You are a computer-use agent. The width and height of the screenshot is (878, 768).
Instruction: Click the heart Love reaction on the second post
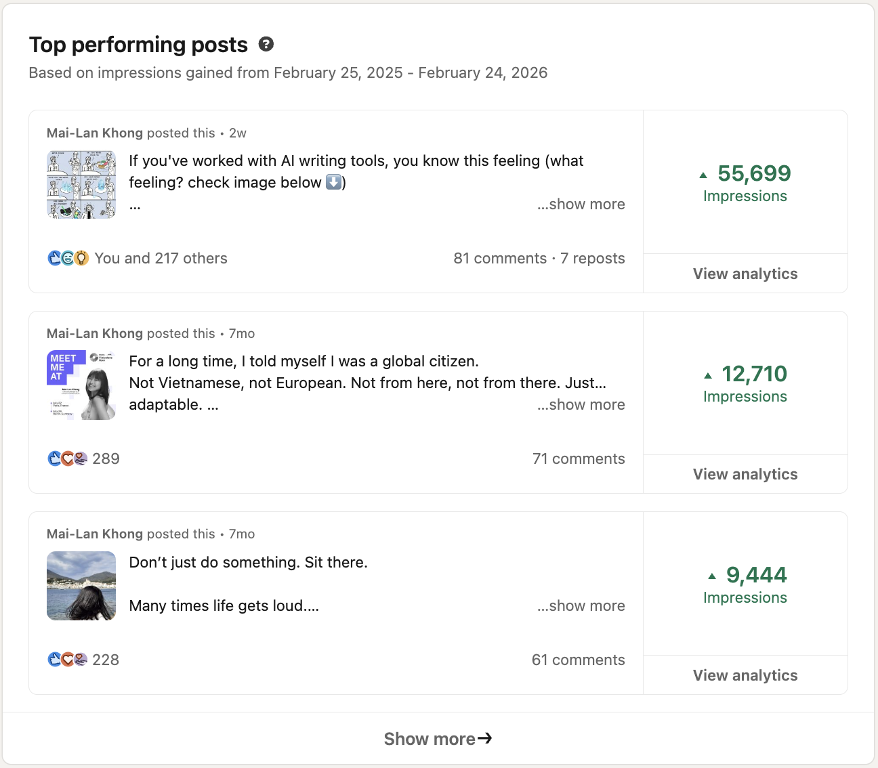coord(68,458)
